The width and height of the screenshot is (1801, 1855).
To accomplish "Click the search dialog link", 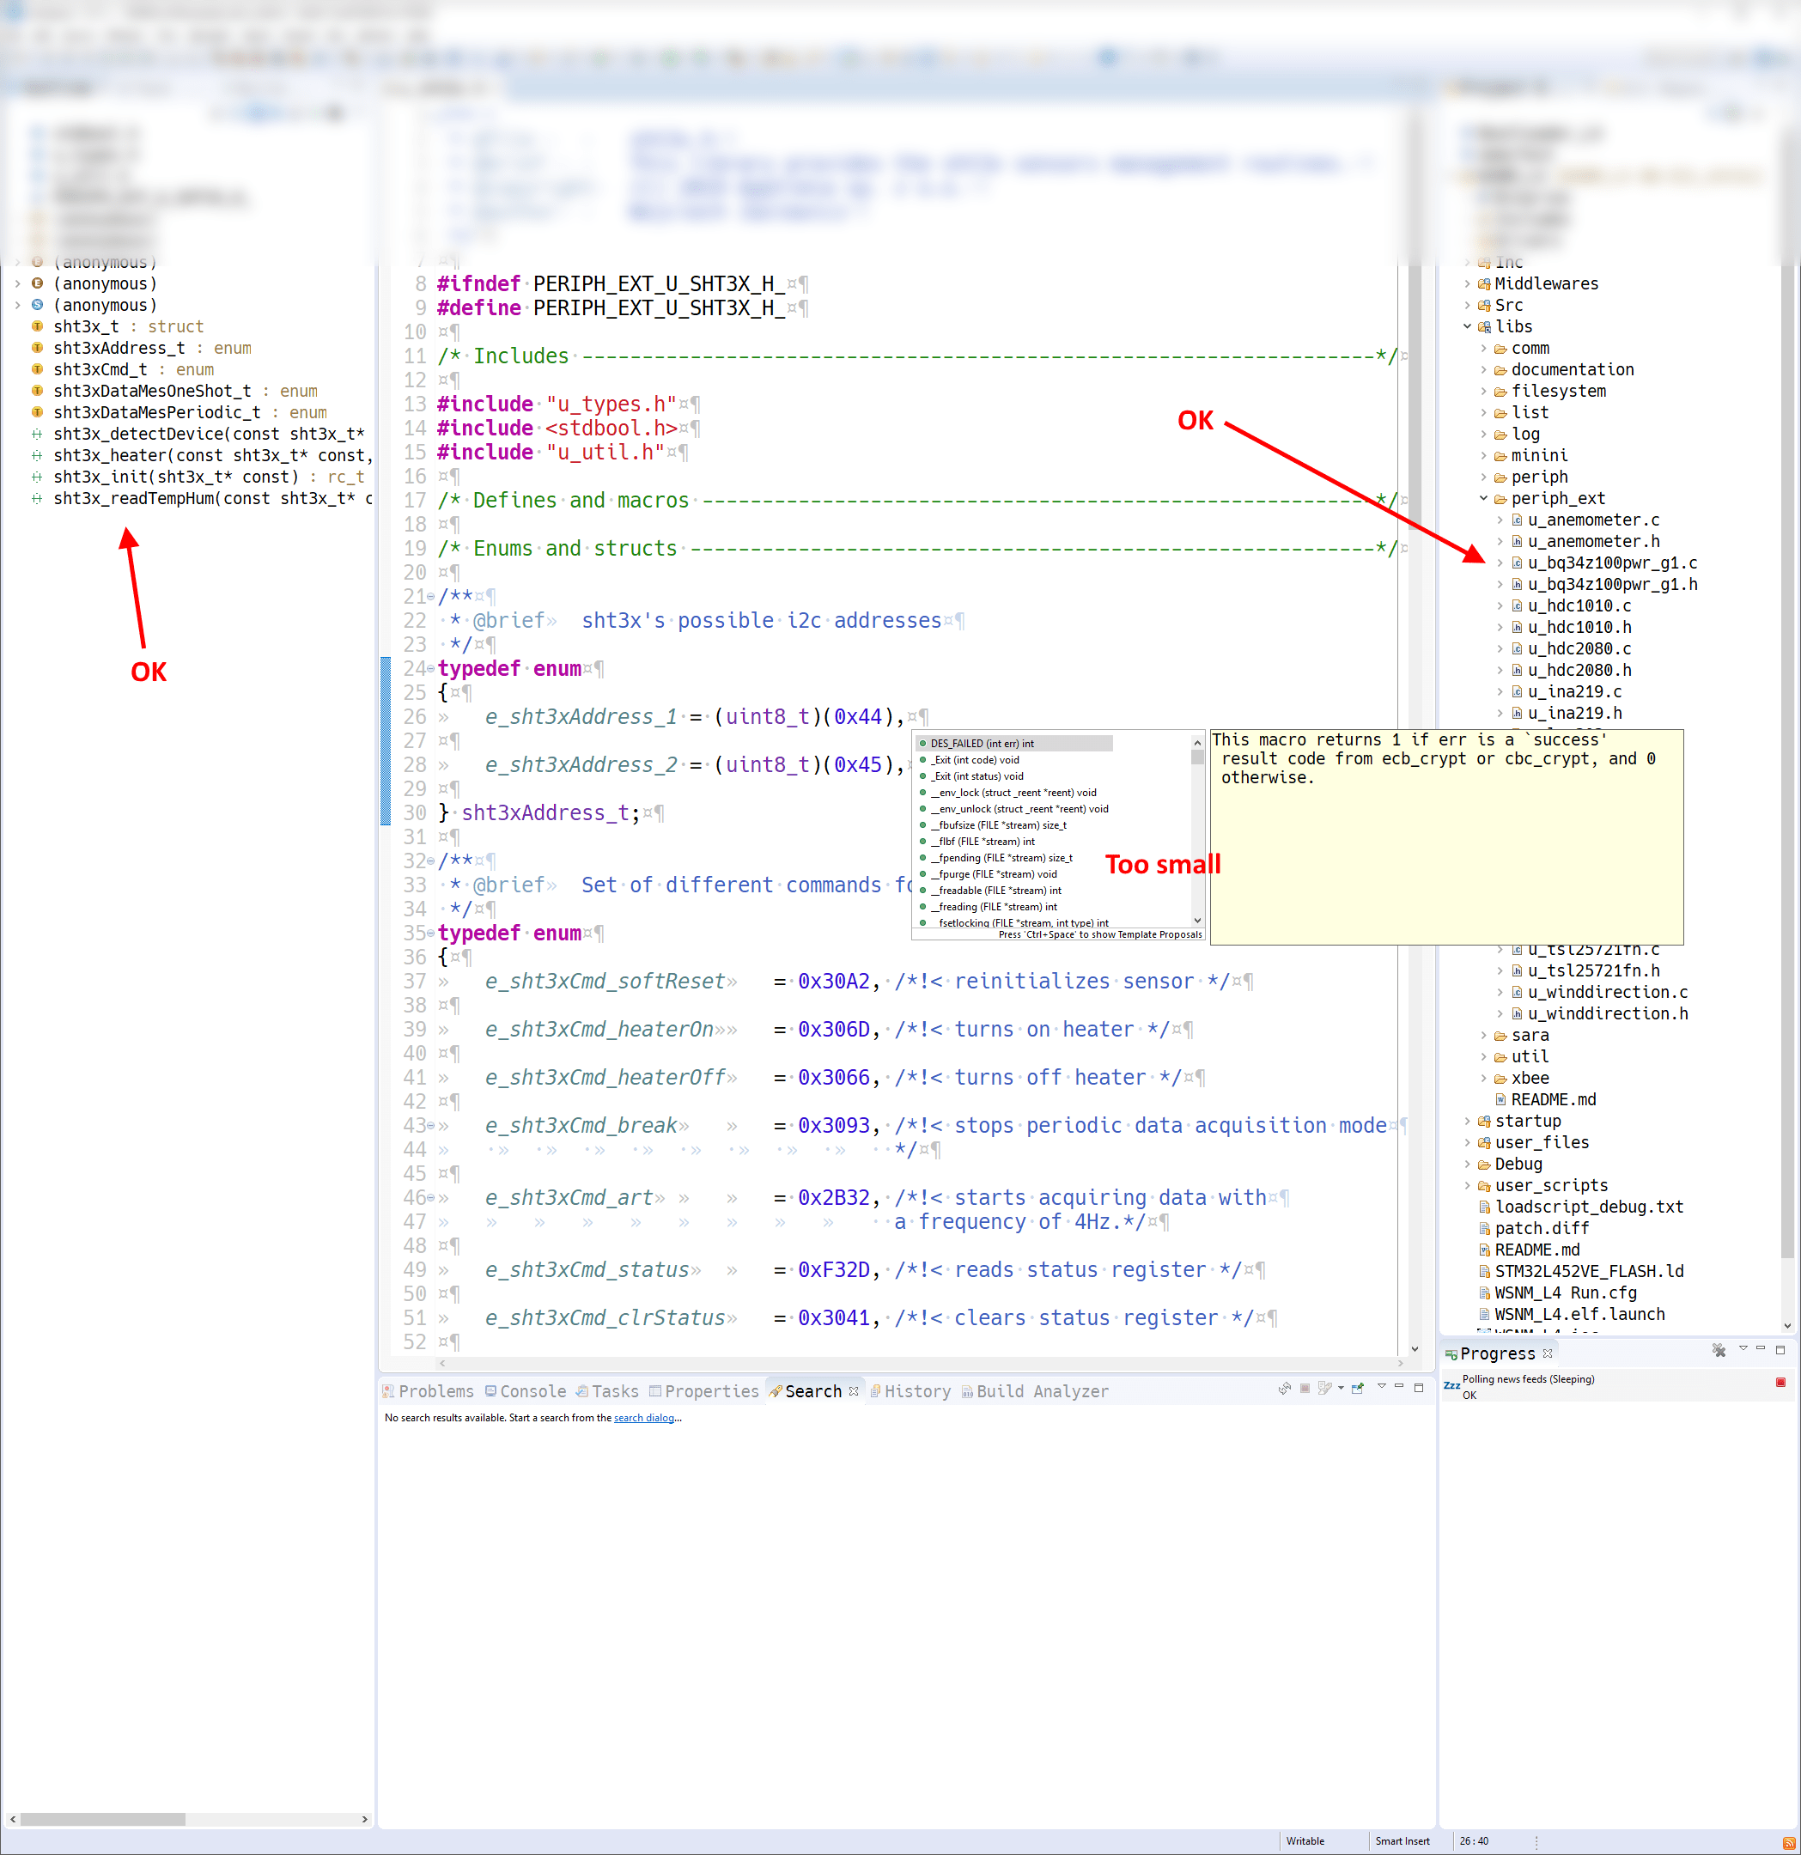I will [643, 1418].
